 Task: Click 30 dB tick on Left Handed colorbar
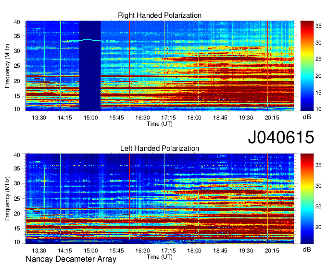318,186
